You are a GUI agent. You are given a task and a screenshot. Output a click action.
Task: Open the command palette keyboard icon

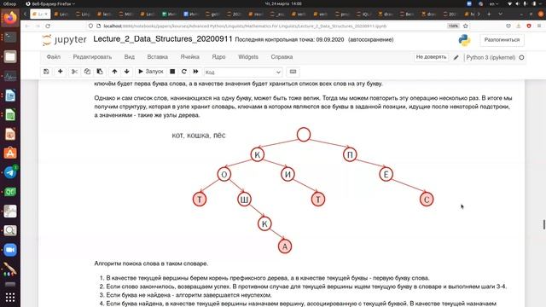(x=293, y=72)
